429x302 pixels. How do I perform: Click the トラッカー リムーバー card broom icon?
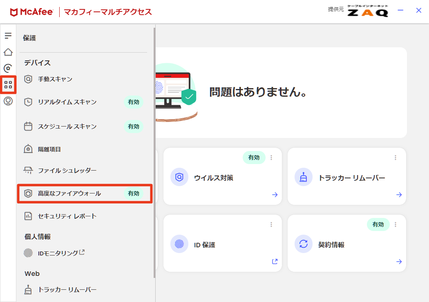point(304,177)
